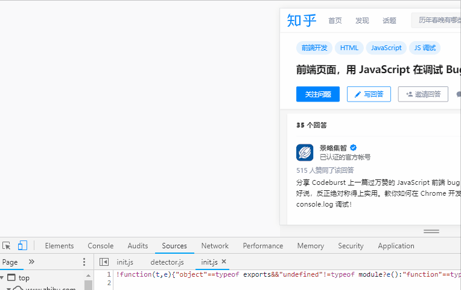Screen dimensions: 461x290
Task: Click line number 2 in the gutter
Action: coord(109,283)
